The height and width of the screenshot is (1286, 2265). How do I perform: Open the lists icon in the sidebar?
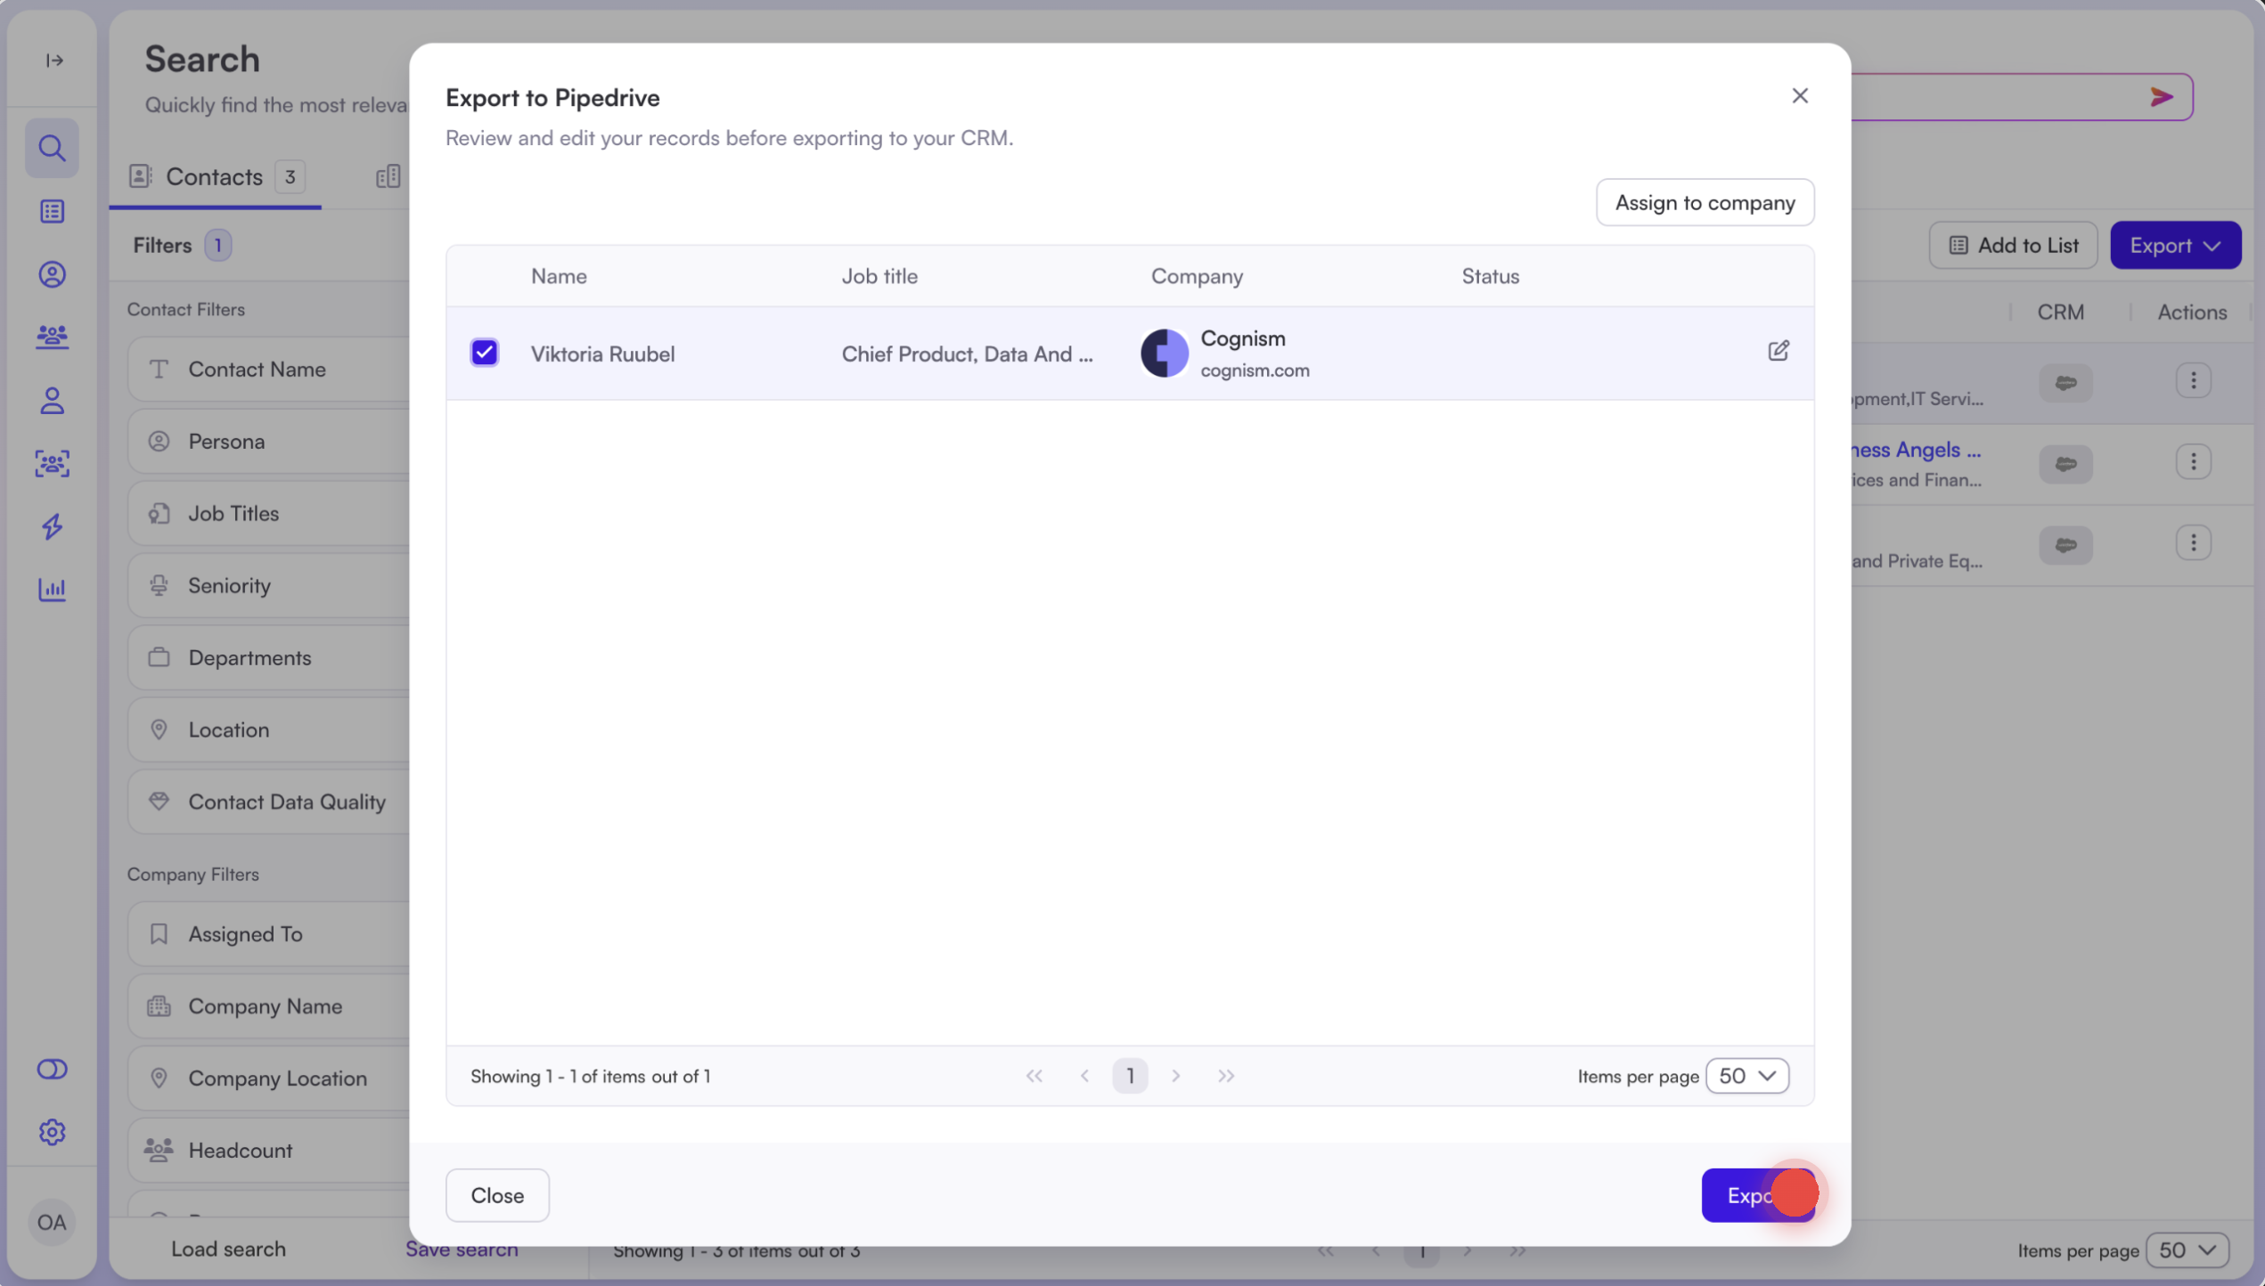pos(52,211)
